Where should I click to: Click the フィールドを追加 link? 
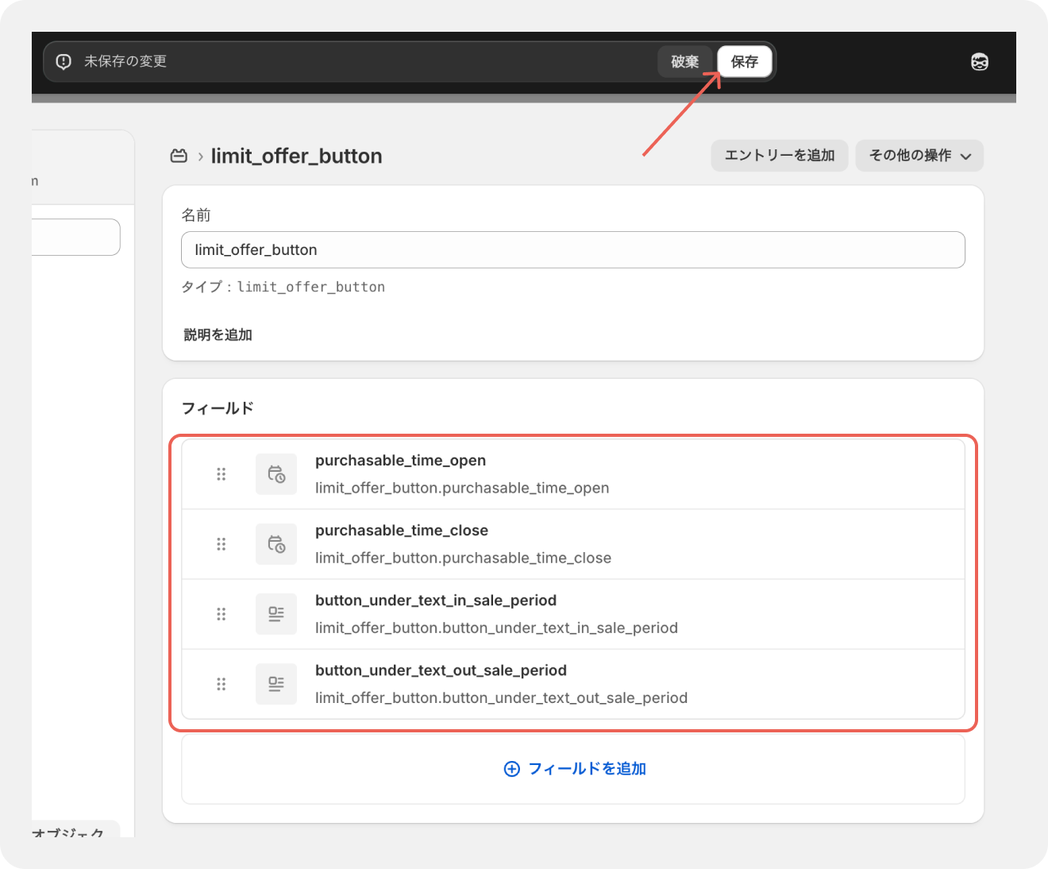(x=575, y=769)
